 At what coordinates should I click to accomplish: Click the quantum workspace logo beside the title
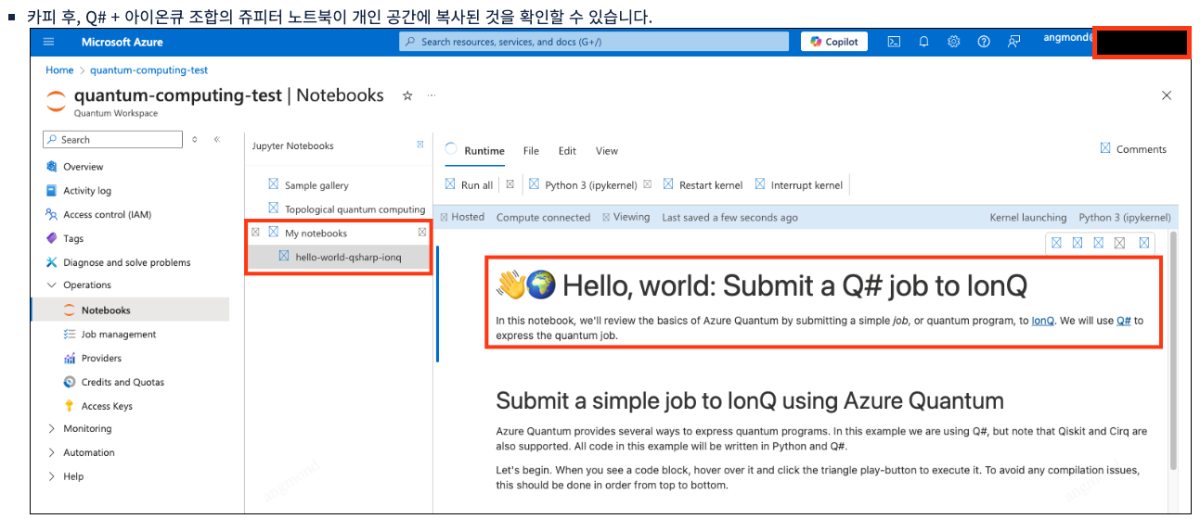coord(56,100)
